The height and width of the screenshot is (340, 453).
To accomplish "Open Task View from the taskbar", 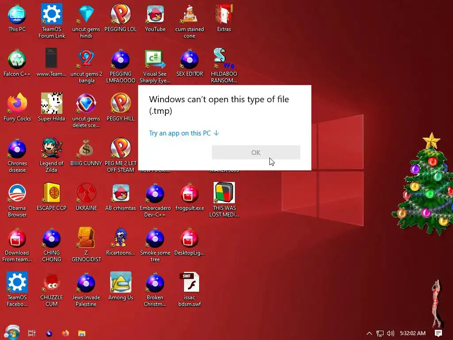I will point(31,333).
